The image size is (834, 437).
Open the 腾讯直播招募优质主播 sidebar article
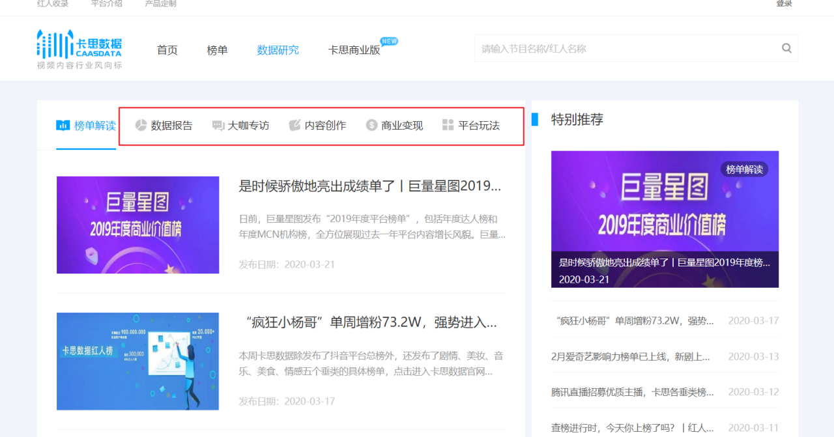point(632,392)
